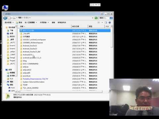
Task: Click the drive icon in the address bar
Action: pos(14,18)
